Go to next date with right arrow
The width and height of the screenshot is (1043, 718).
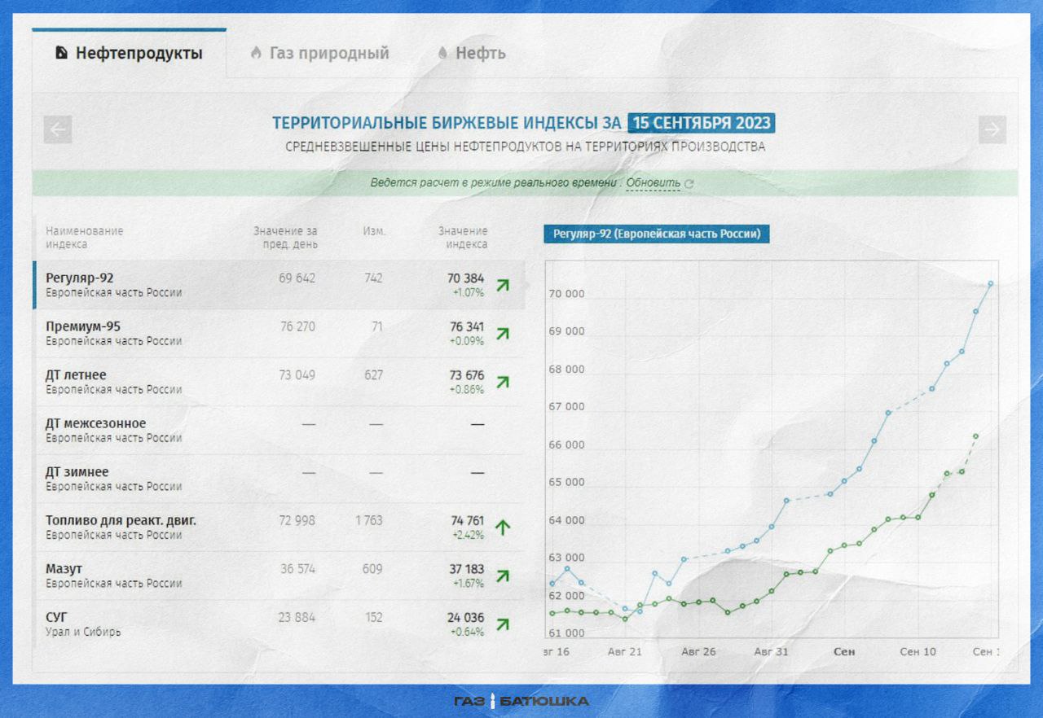(x=992, y=129)
